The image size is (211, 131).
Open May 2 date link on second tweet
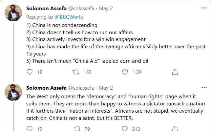click(x=106, y=88)
